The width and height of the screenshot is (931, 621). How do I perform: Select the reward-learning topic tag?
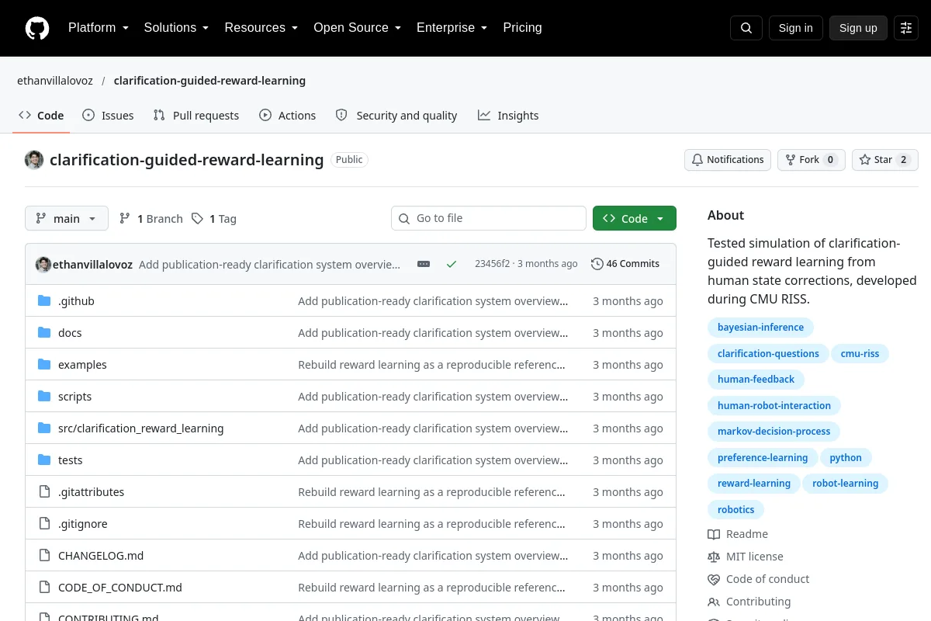(754, 484)
